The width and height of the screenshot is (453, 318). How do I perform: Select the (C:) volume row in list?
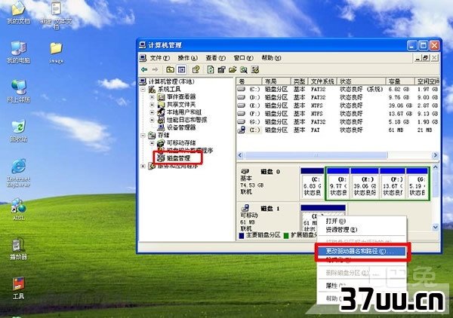click(338, 90)
